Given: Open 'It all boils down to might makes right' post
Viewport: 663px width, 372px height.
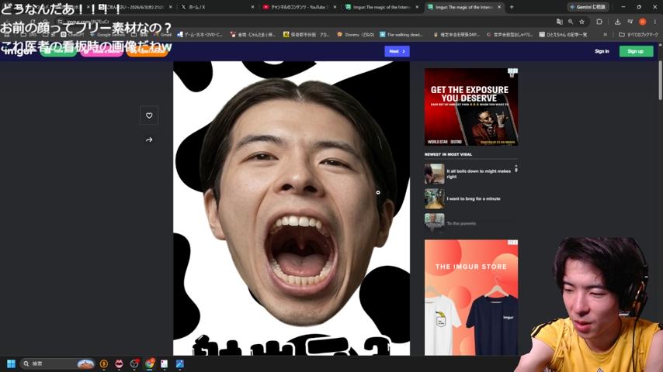Looking at the screenshot, I should pos(479,174).
